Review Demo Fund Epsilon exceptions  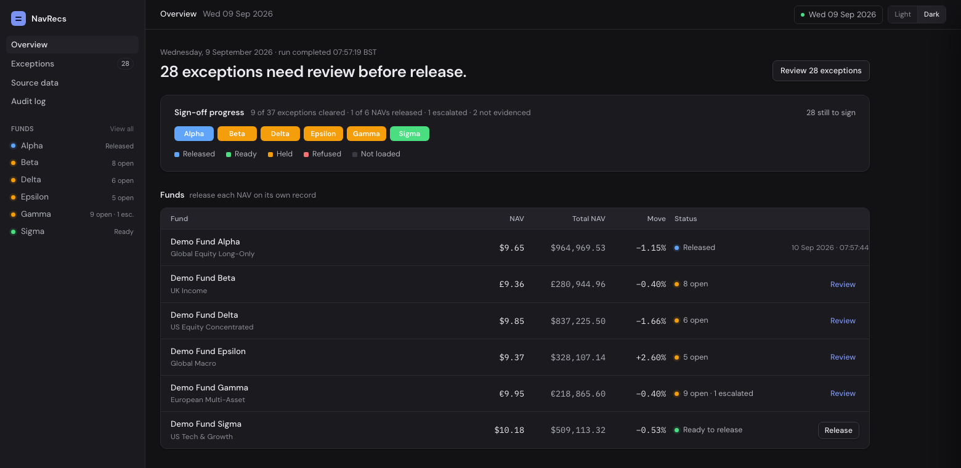tap(843, 357)
